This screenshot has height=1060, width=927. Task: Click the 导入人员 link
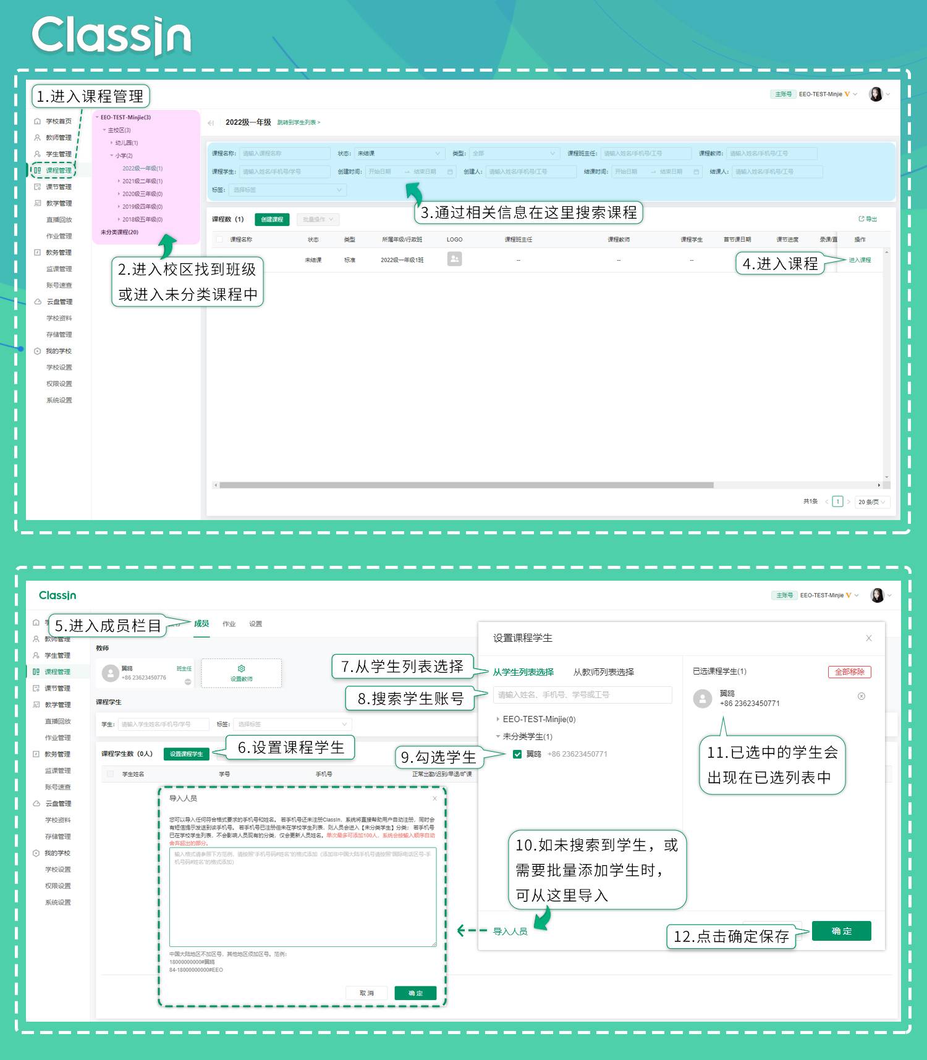click(x=510, y=932)
